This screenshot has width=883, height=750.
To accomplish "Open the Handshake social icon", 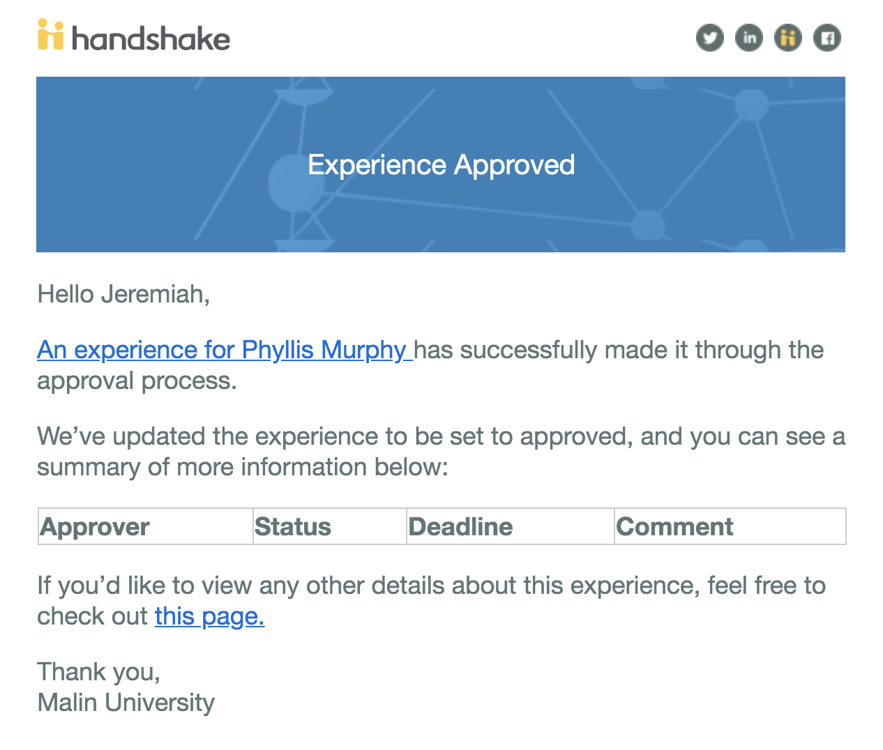I will [788, 38].
